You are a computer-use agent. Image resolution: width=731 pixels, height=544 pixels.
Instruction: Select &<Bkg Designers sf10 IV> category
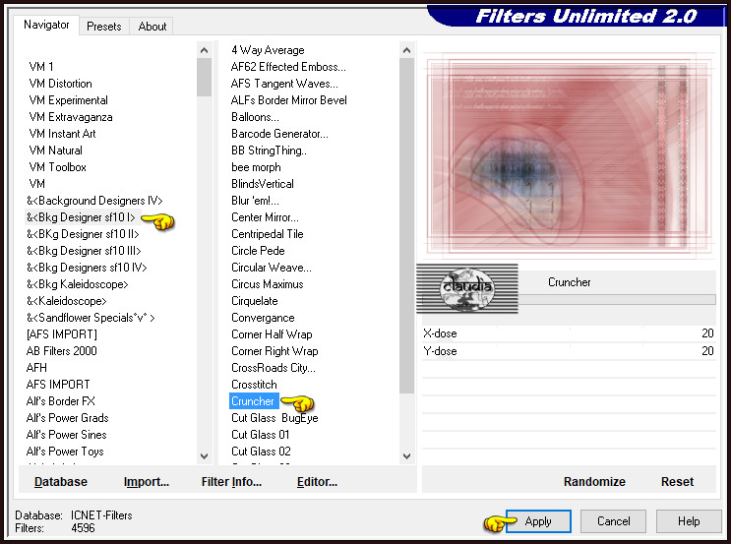[x=87, y=268]
